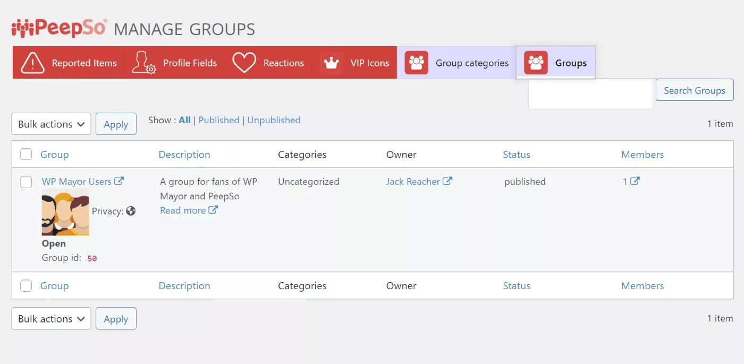Click the Profile Fields user-gear icon
The height and width of the screenshot is (364, 744).
143,63
